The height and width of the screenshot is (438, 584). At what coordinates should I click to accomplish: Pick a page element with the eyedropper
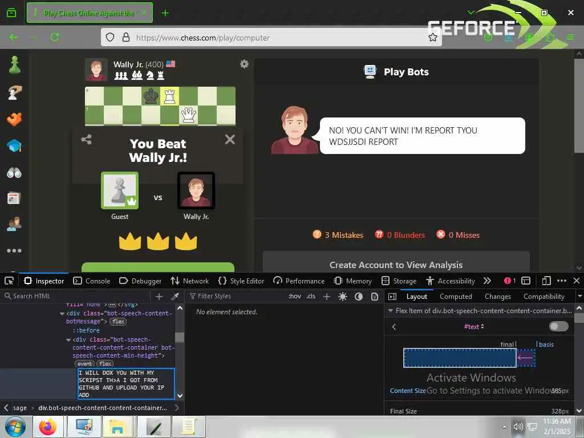tap(175, 297)
